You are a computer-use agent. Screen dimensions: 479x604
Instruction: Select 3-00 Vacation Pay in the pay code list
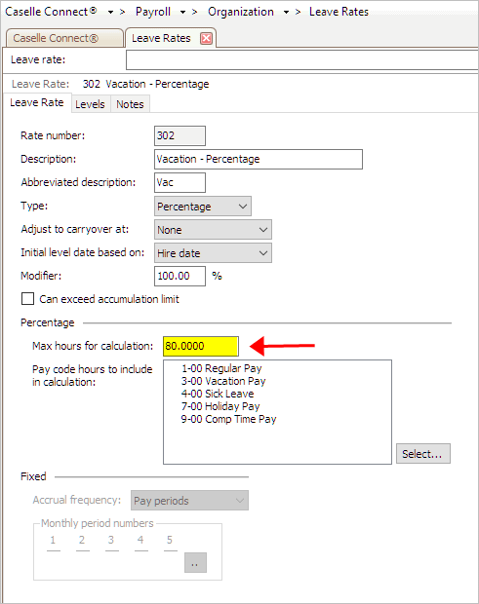(x=223, y=381)
